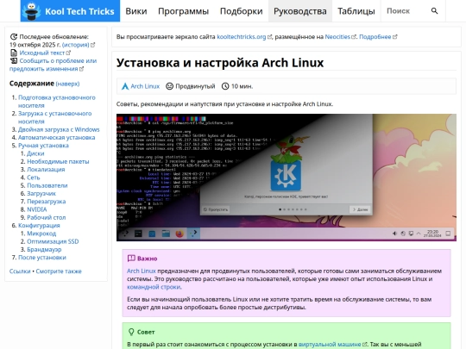Jump to Микрокод subsection
This screenshot has width=466, height=349.
tap(41, 234)
